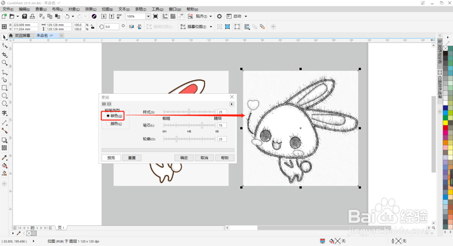Click the Print icon
The image size is (453, 246).
point(32,16)
